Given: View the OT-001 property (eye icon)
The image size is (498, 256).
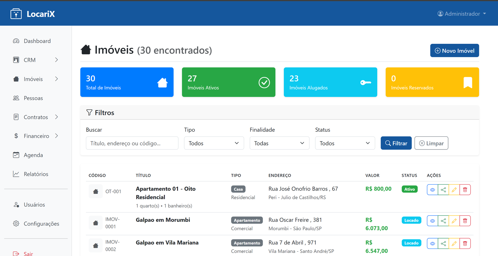Looking at the screenshot, I should pos(432,190).
